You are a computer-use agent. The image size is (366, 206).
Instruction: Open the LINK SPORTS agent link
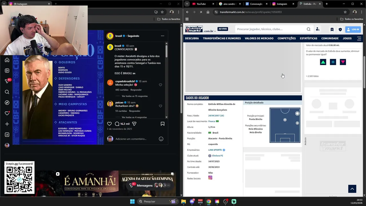pyautogui.click(x=215, y=150)
